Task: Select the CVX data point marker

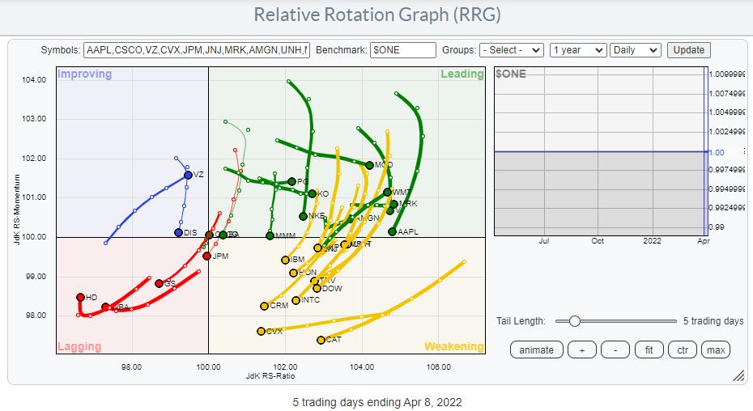Action: [261, 332]
